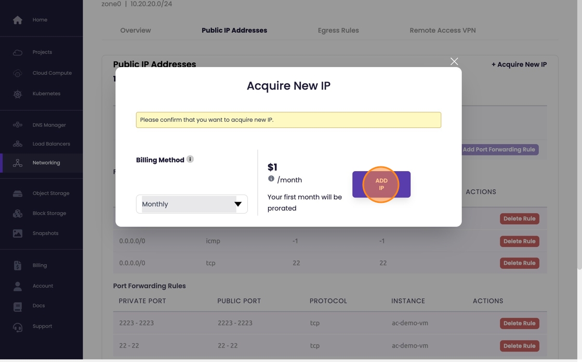Click the Kubernetes wheel icon
Screen dimensions: 582x362
click(18, 94)
